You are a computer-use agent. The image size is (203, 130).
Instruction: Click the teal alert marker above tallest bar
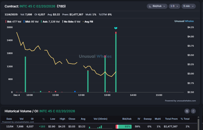point(116,28)
